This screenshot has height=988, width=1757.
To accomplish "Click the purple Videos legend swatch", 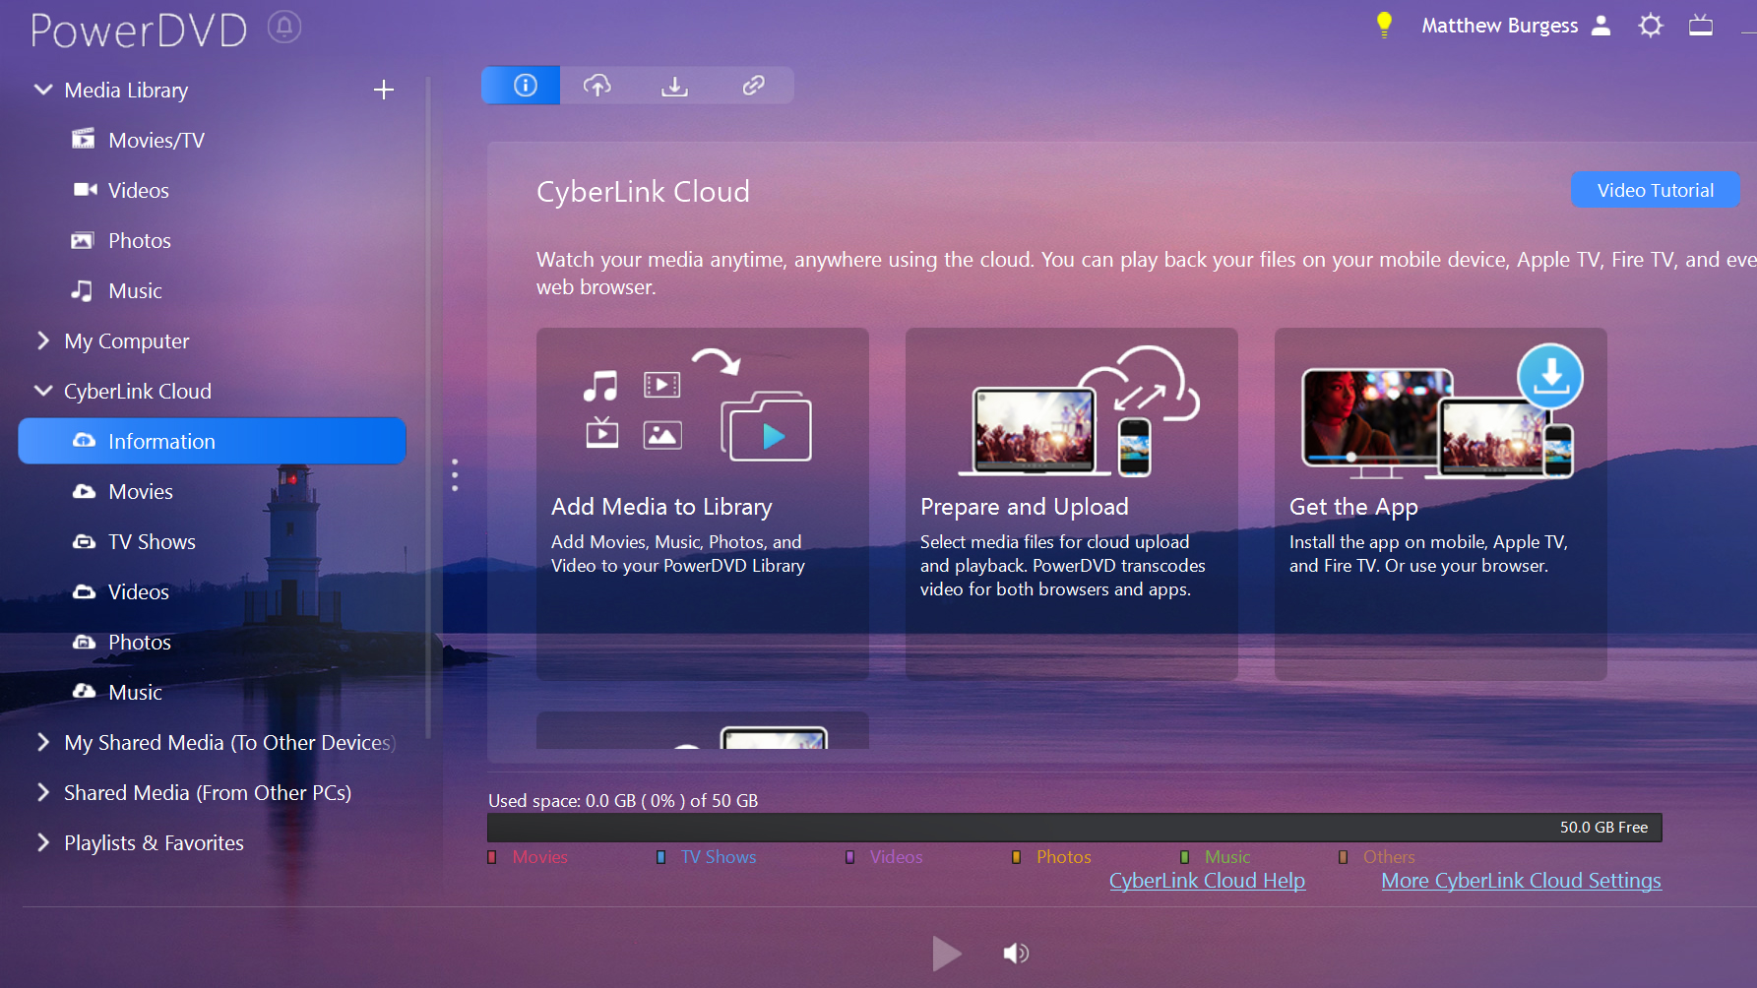I will click(849, 857).
